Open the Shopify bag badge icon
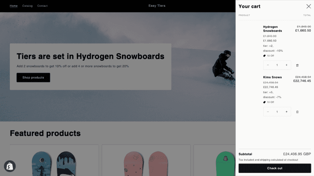Image resolution: width=314 pixels, height=176 pixels. (9, 166)
